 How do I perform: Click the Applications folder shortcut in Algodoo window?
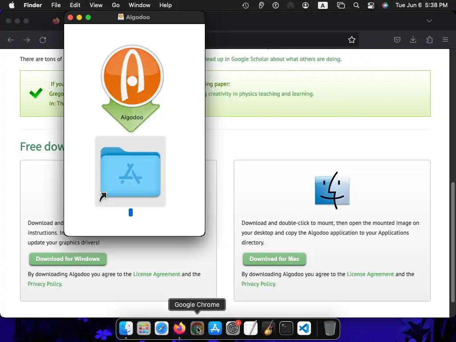click(x=130, y=171)
